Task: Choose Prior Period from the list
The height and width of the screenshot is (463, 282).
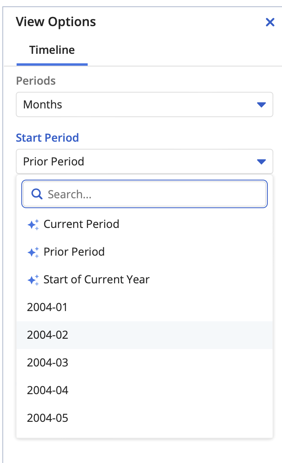Action: tap(74, 252)
